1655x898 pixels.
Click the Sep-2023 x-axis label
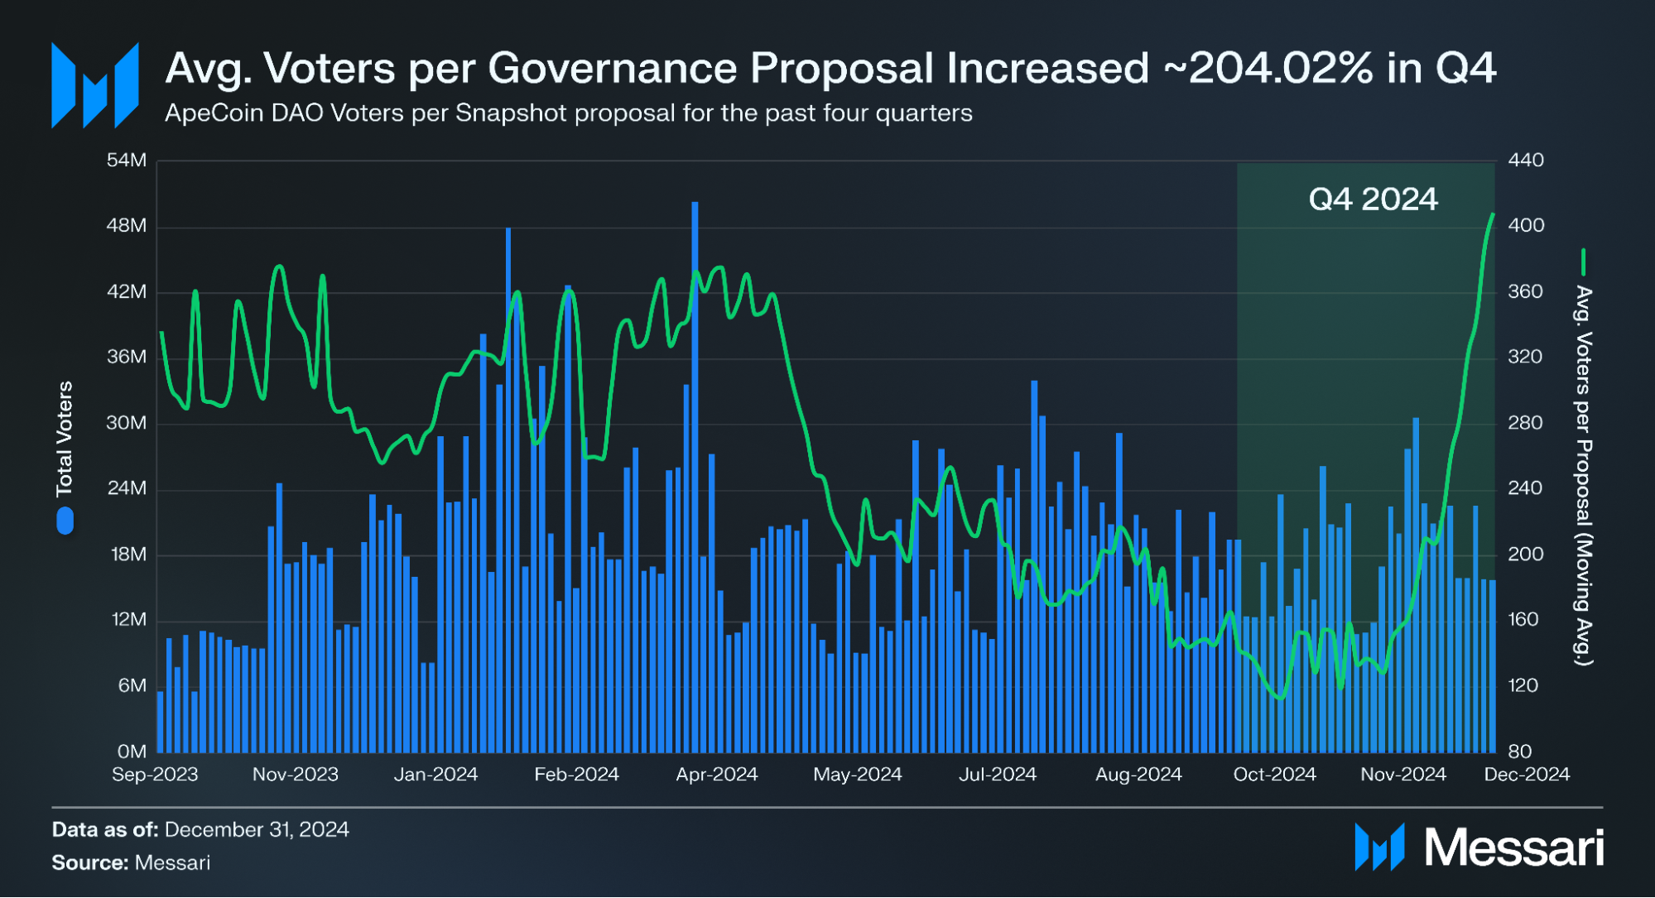point(155,775)
